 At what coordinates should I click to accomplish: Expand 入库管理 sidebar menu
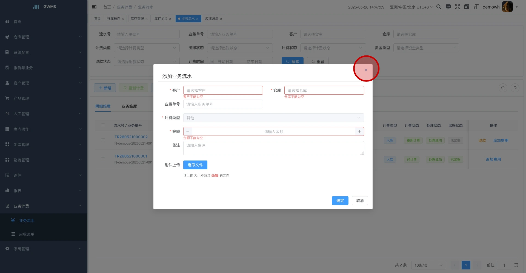point(44,114)
